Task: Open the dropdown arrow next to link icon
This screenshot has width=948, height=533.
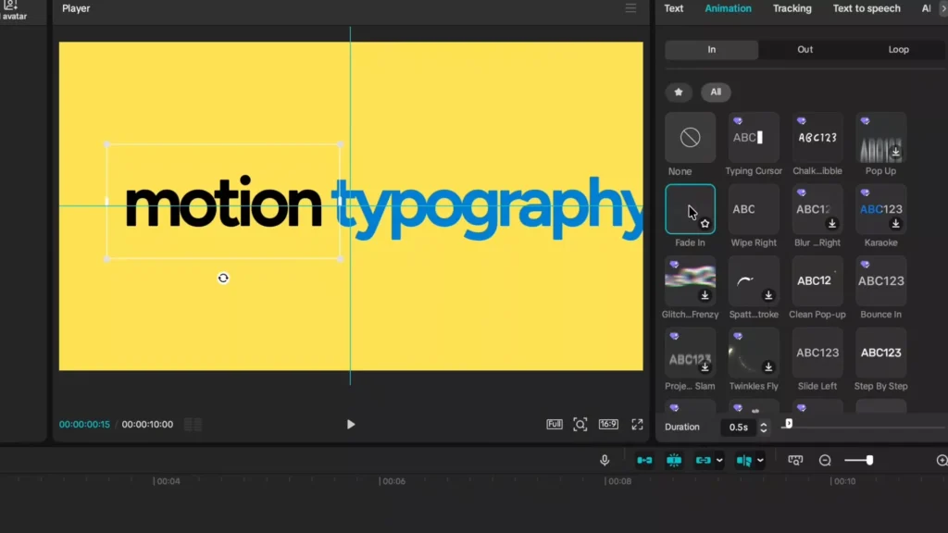Action: point(718,460)
